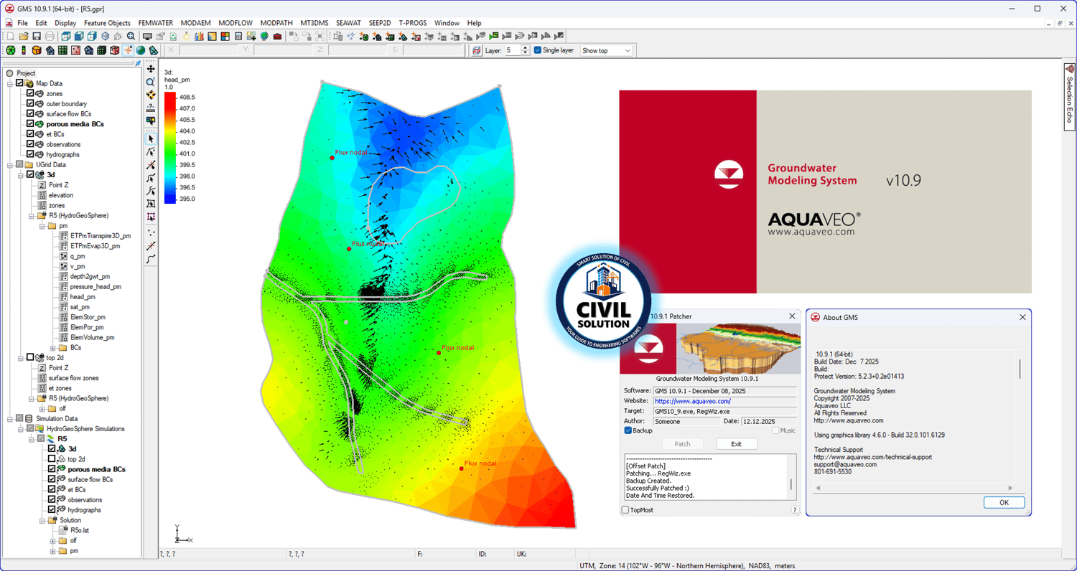The image size is (1077, 571).
Task: Toggle the Map Data checkbox
Action: point(20,83)
